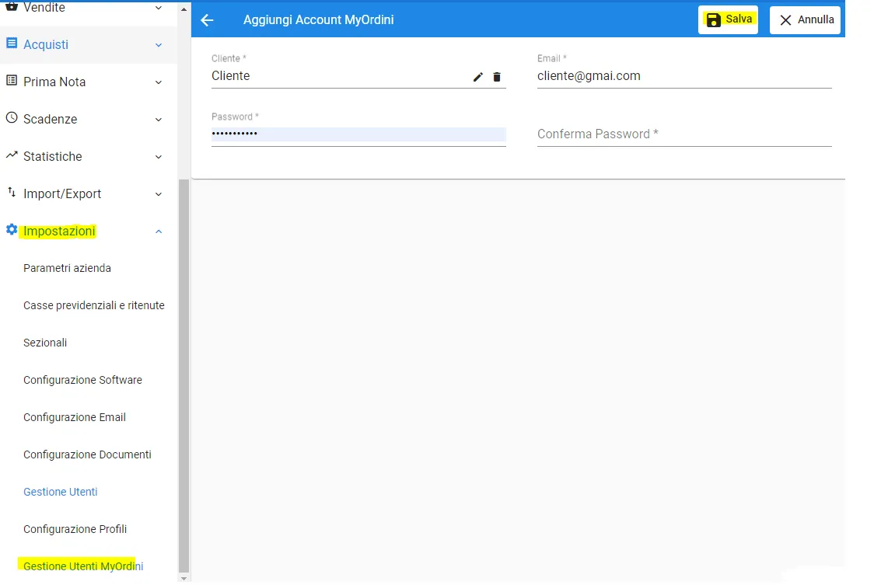Expand the Scadenze chevron
This screenshot has height=585, width=881.
click(x=159, y=120)
